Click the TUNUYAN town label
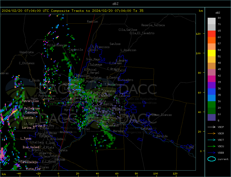Viewport: 231px width, 177px height. pos(60,160)
